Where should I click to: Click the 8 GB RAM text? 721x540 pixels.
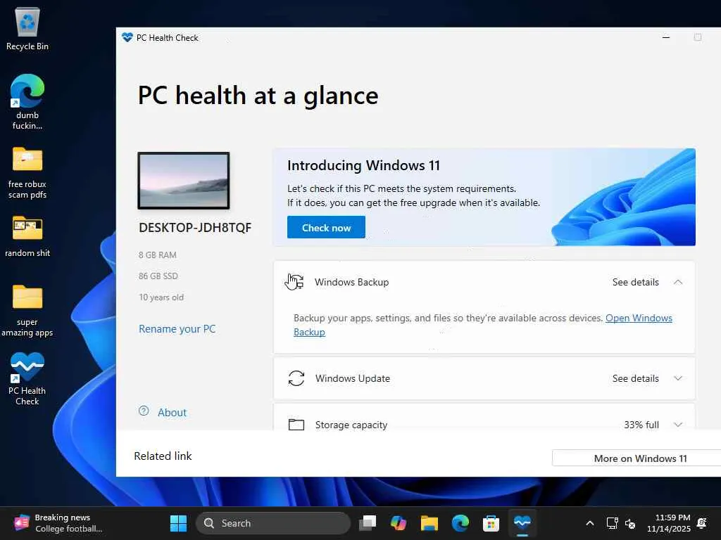[157, 255]
